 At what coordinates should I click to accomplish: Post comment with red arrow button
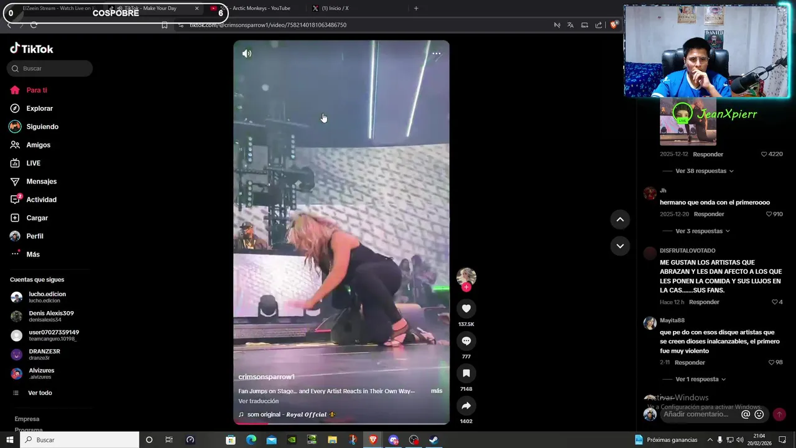click(779, 414)
